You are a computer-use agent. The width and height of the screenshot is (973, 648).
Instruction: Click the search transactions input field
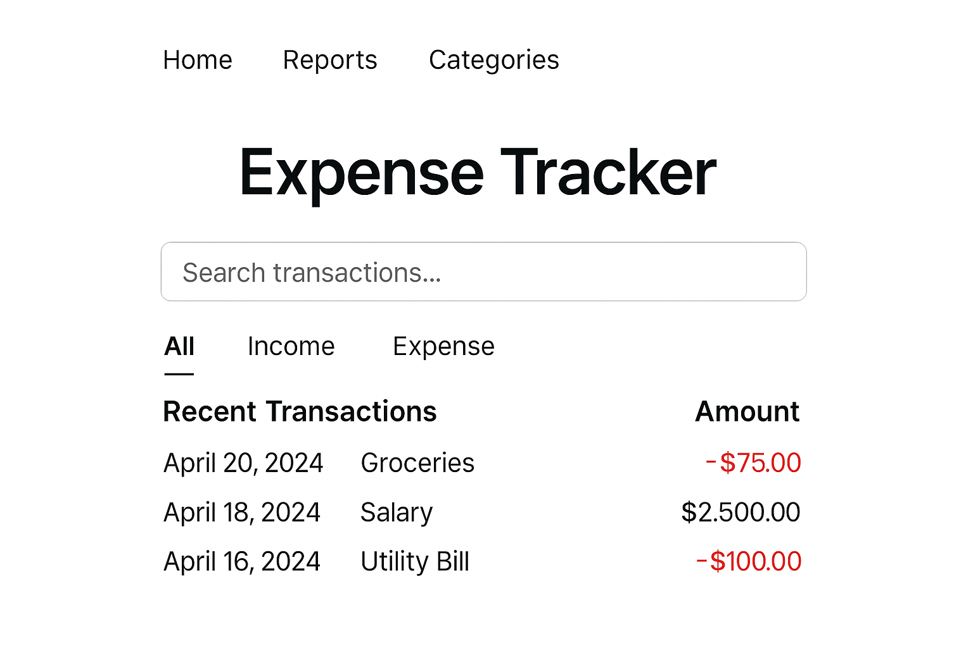[483, 271]
